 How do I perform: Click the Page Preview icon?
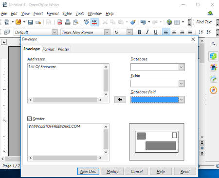coord(76,22)
